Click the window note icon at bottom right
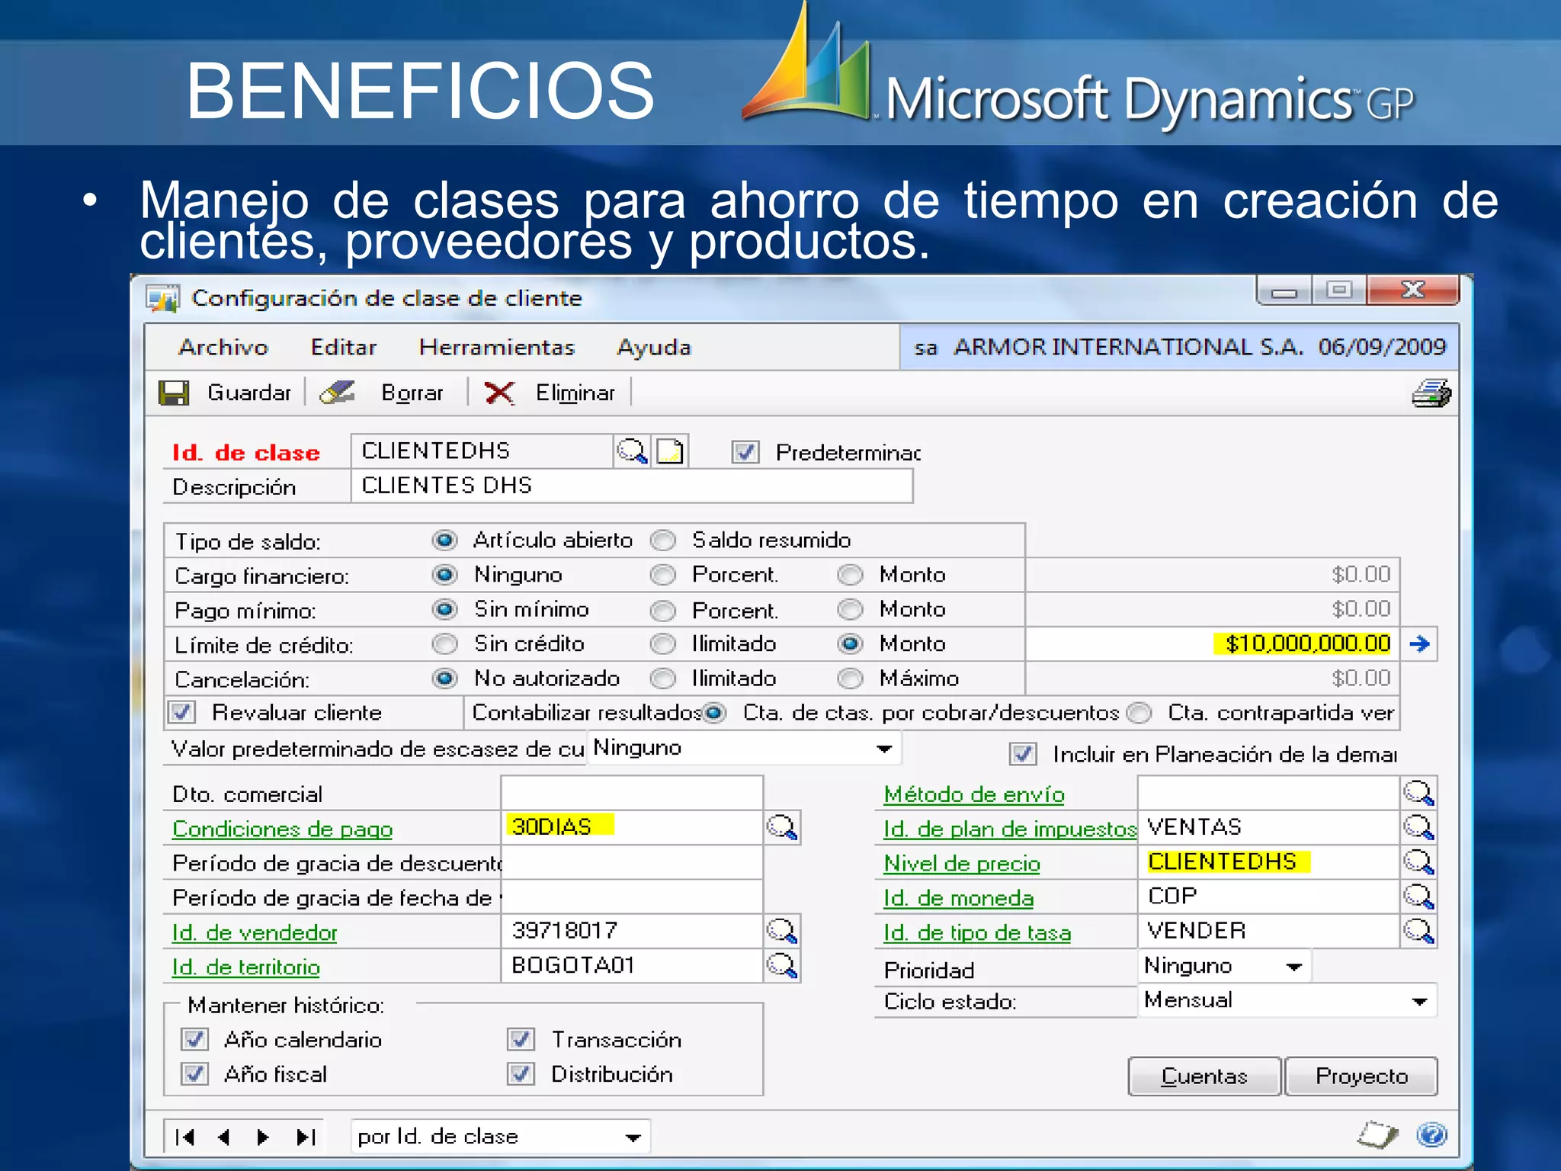This screenshot has width=1561, height=1171. coord(1377,1134)
